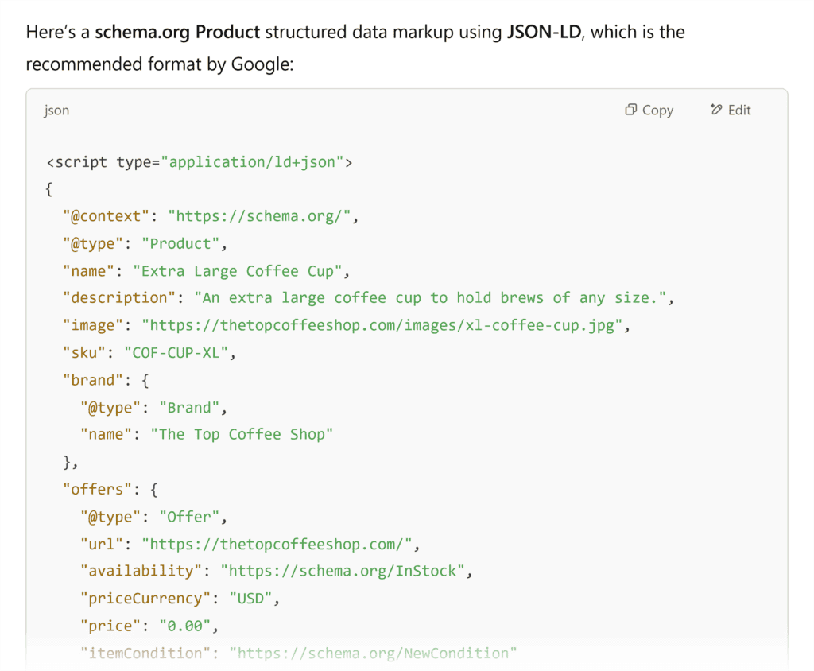
Task: Click the json language label
Action: (56, 111)
